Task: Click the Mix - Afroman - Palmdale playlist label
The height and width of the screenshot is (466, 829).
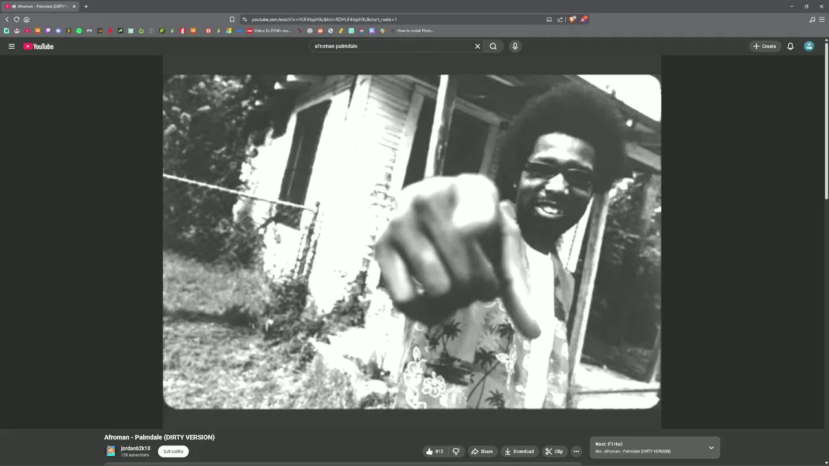Action: [x=633, y=451]
